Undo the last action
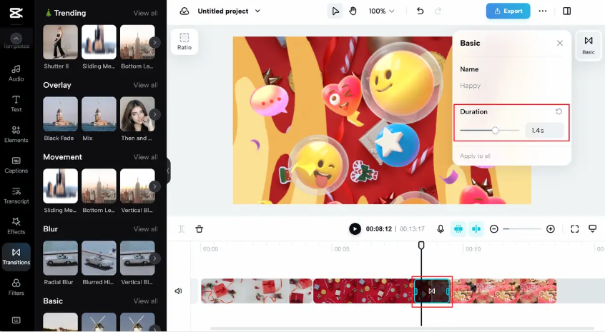The width and height of the screenshot is (605, 332). click(420, 11)
